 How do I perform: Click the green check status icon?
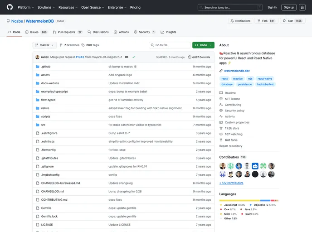(x=134, y=57)
